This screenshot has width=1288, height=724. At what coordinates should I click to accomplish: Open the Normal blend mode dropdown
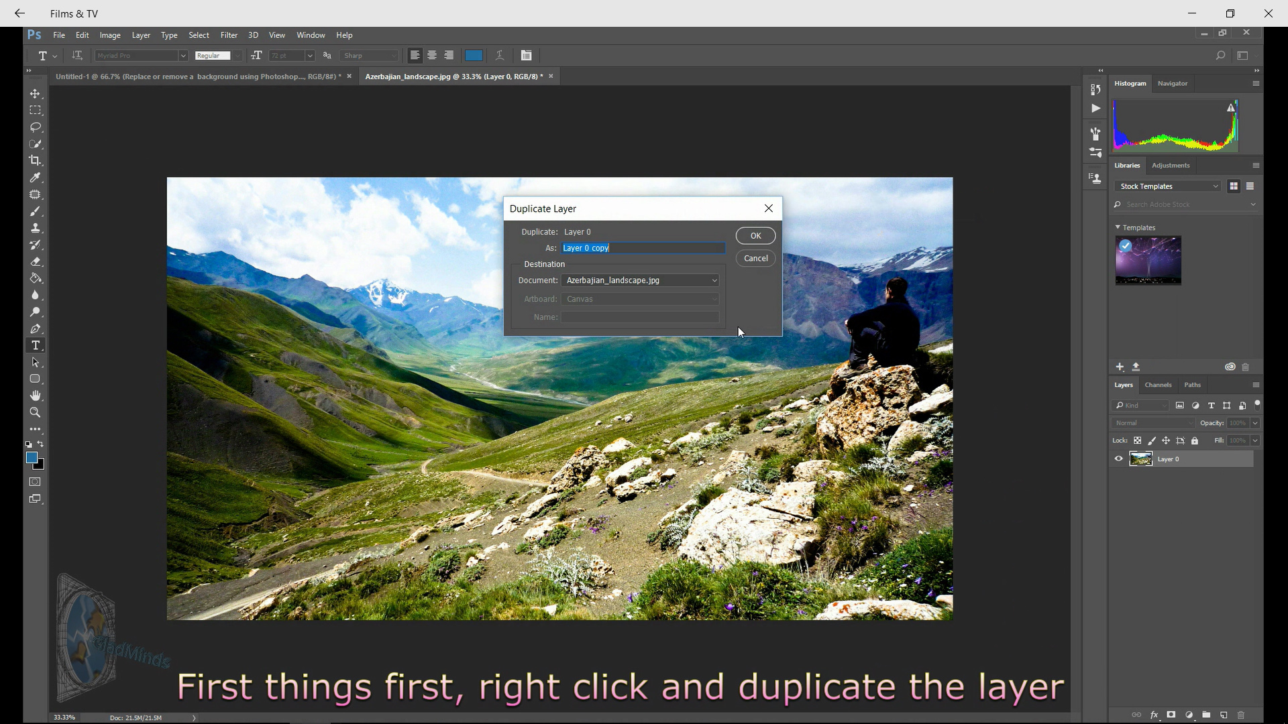coord(1152,422)
